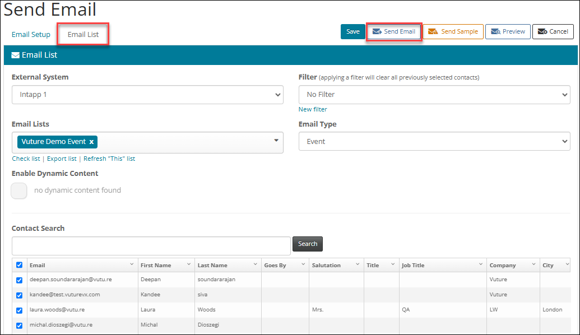Click the New filter link
Image resolution: width=580 pixels, height=335 pixels.
(312, 109)
